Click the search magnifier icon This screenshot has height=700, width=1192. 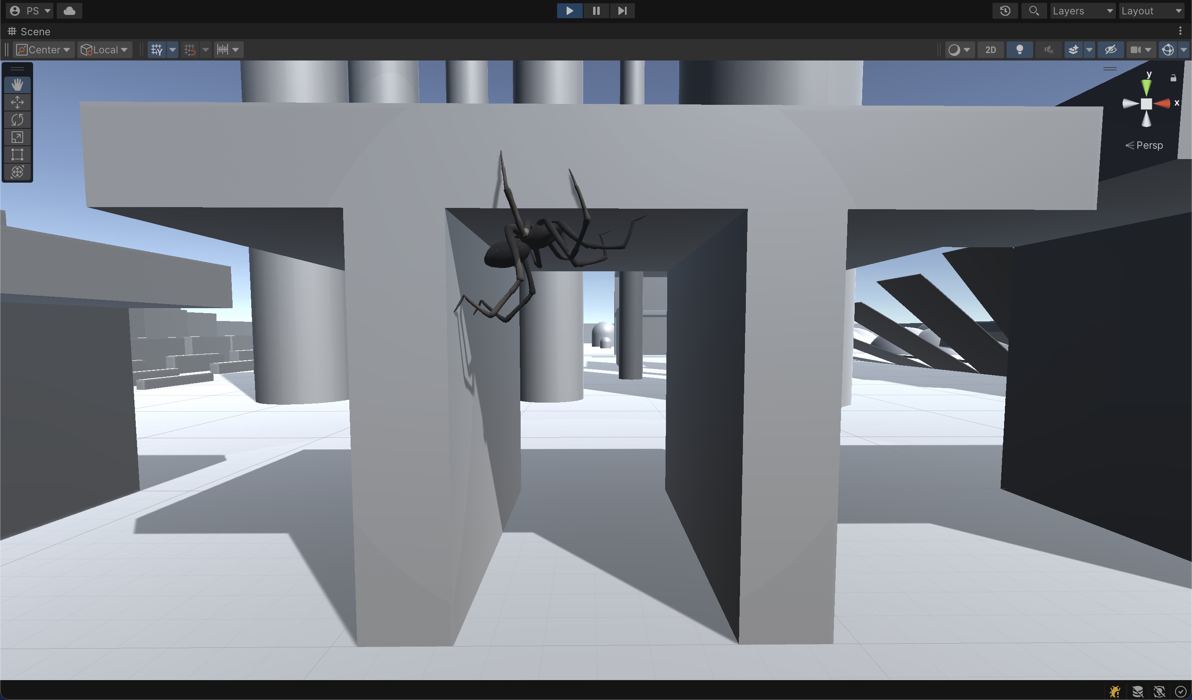(1034, 10)
